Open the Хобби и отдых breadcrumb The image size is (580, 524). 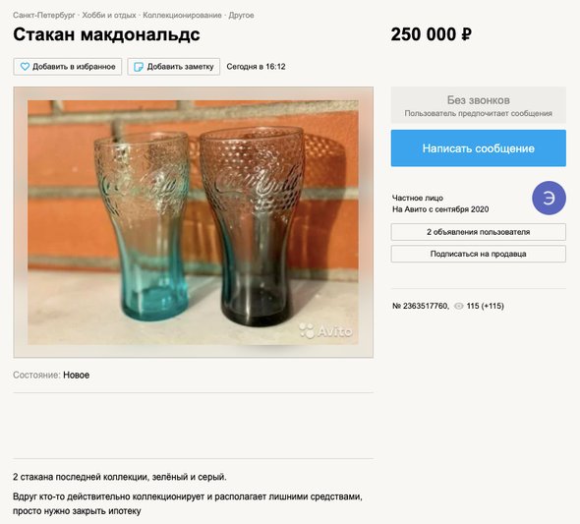(109, 15)
